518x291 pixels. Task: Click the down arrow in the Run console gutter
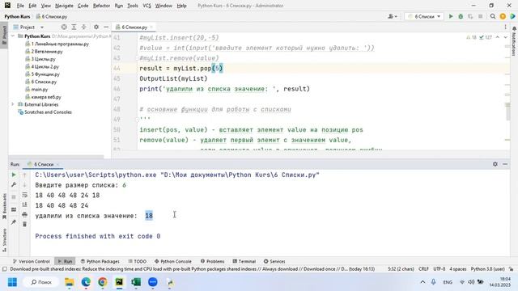coord(25,185)
